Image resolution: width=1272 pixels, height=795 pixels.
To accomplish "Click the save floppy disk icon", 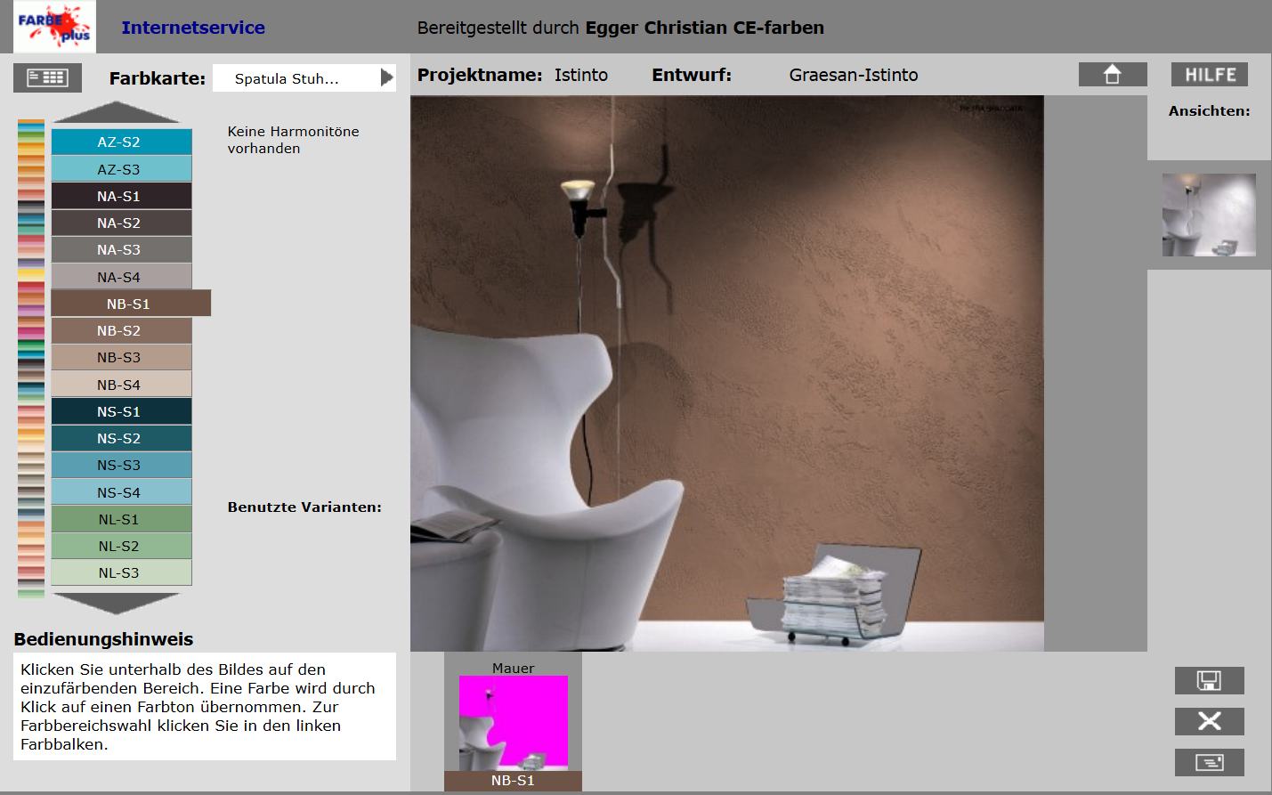I will 1209,681.
